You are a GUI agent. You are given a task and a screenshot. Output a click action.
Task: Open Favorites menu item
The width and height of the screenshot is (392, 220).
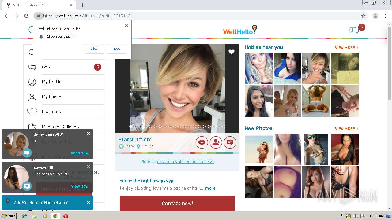(x=51, y=112)
